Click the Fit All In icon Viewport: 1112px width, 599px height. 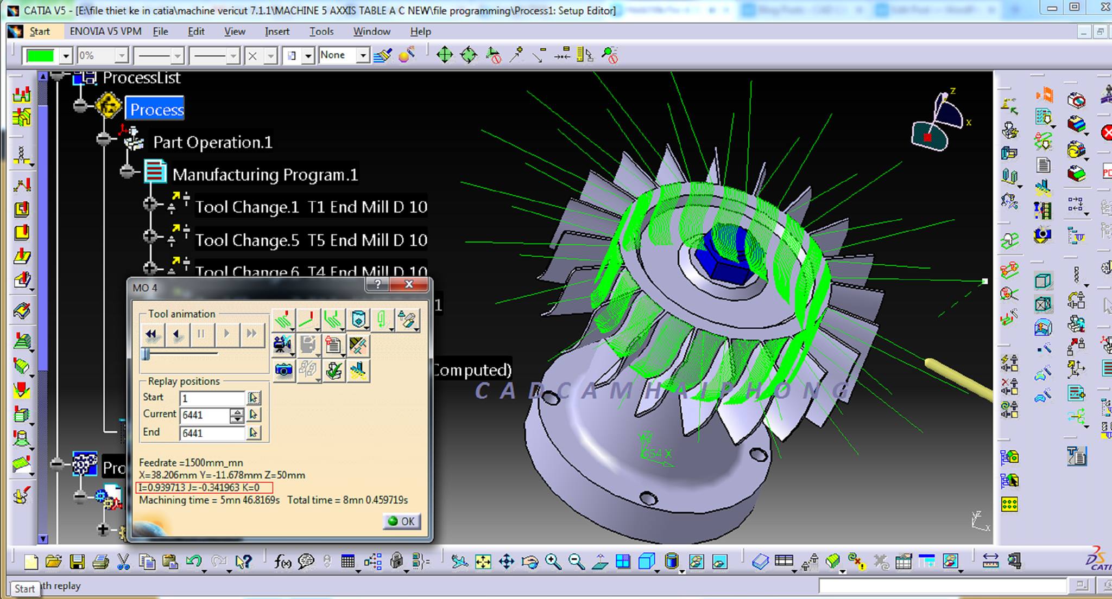(483, 562)
